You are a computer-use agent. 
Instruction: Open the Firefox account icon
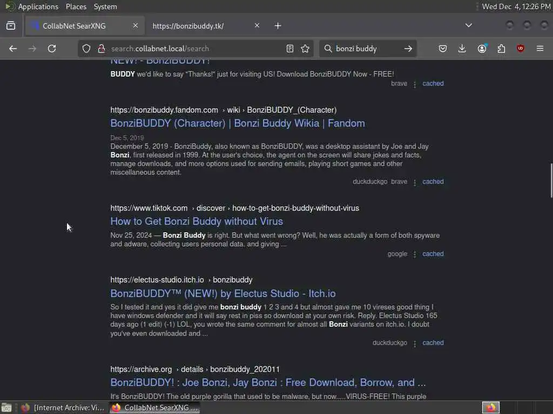tap(482, 49)
